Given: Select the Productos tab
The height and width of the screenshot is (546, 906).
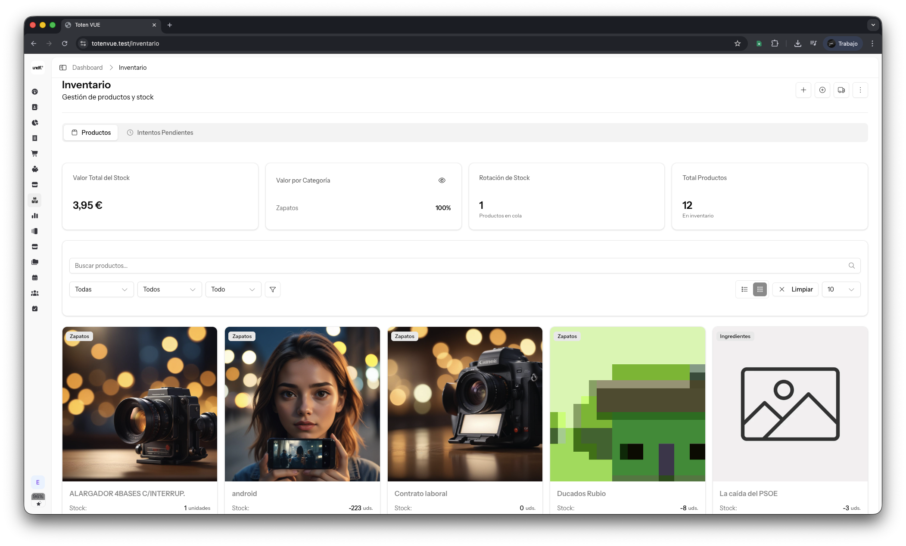Looking at the screenshot, I should [x=91, y=133].
